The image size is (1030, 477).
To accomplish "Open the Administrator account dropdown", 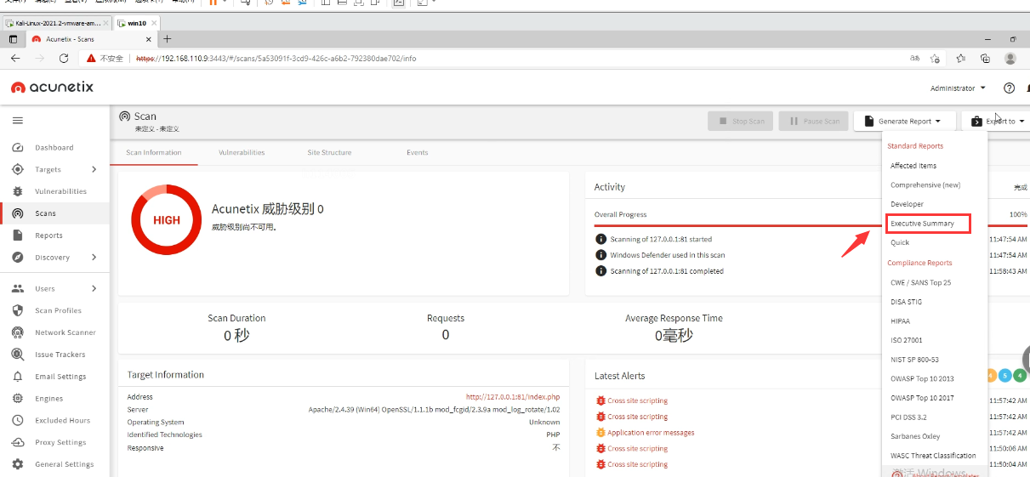I will tap(958, 88).
